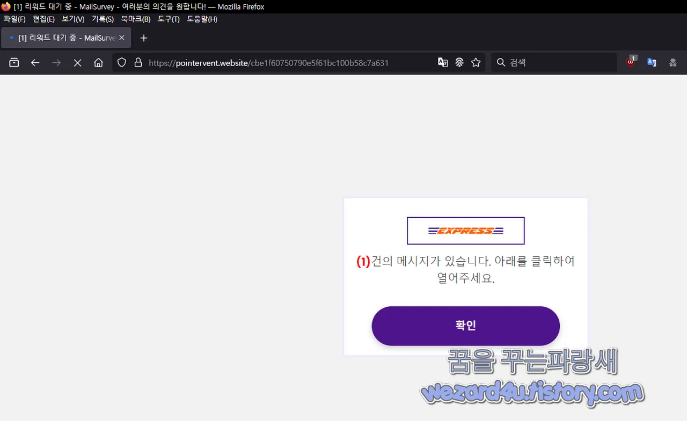This screenshot has height=421, width=687.
Task: Stop page loading with the X button
Action: [77, 63]
